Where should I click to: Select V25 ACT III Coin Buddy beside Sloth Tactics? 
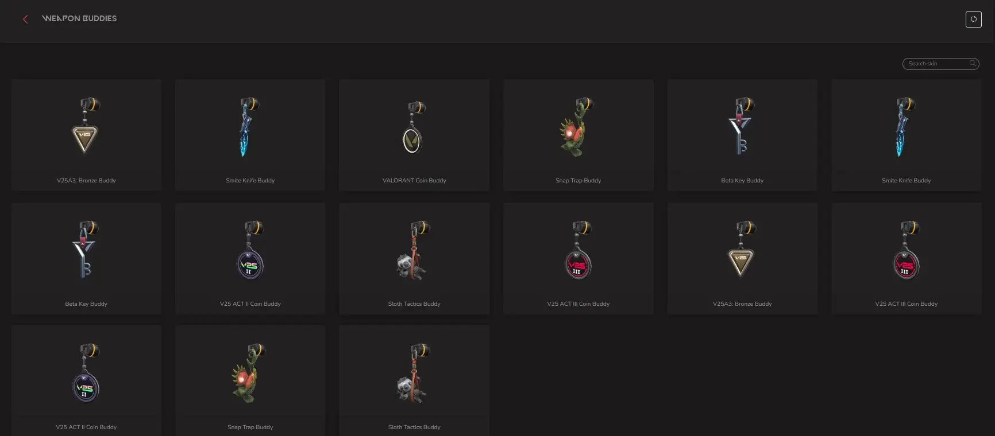click(579, 258)
